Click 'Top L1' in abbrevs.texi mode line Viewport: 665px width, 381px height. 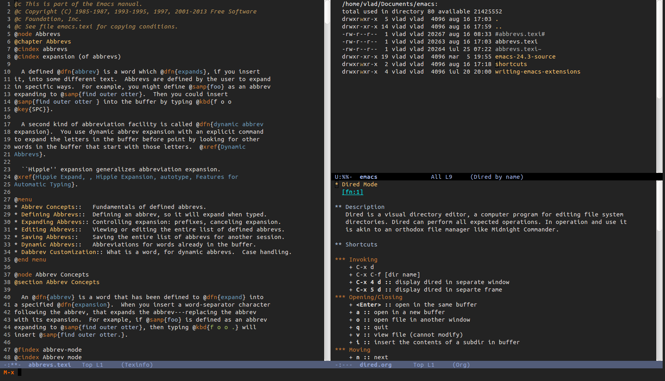coord(92,365)
